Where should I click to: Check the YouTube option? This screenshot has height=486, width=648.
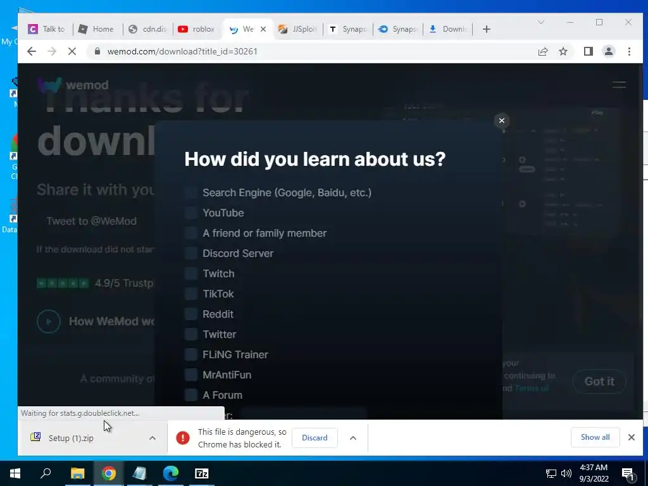(x=191, y=213)
